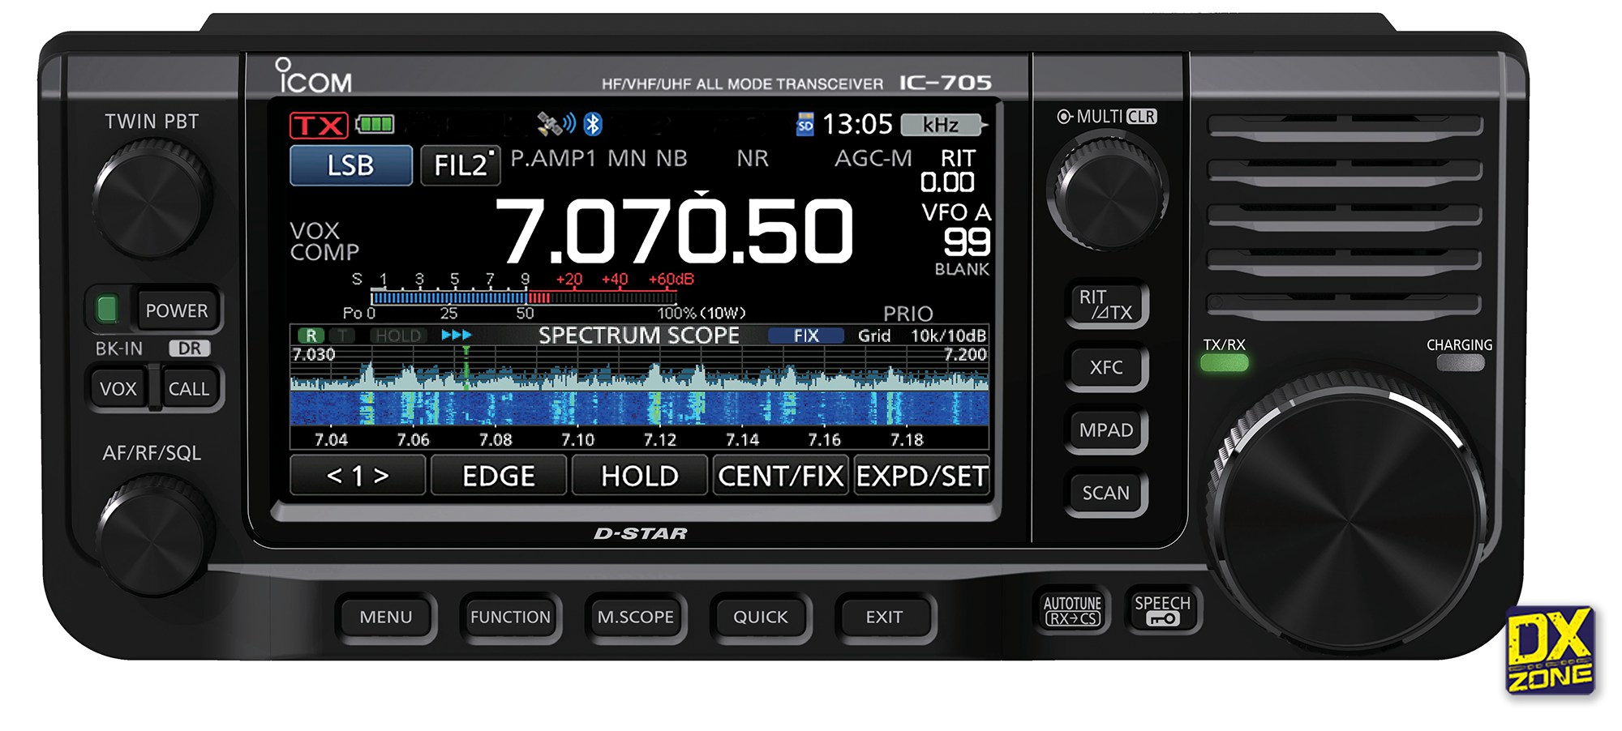Screen dimensions: 1622x731
Task: Toggle RIT/ΔTX on the right panel
Action: click(1105, 305)
